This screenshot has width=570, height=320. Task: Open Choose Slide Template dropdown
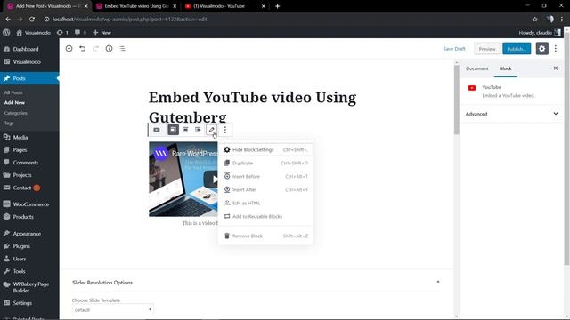113,310
